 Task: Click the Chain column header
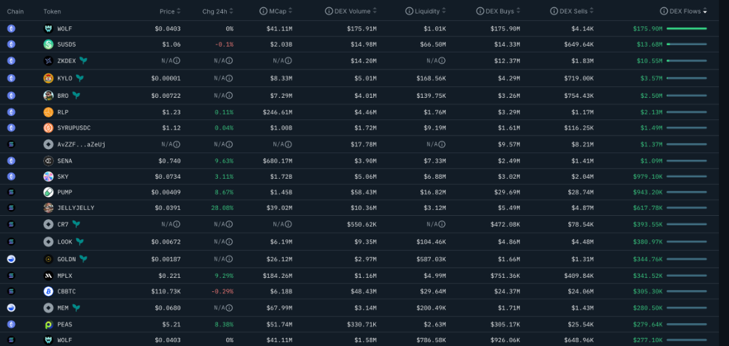15,11
